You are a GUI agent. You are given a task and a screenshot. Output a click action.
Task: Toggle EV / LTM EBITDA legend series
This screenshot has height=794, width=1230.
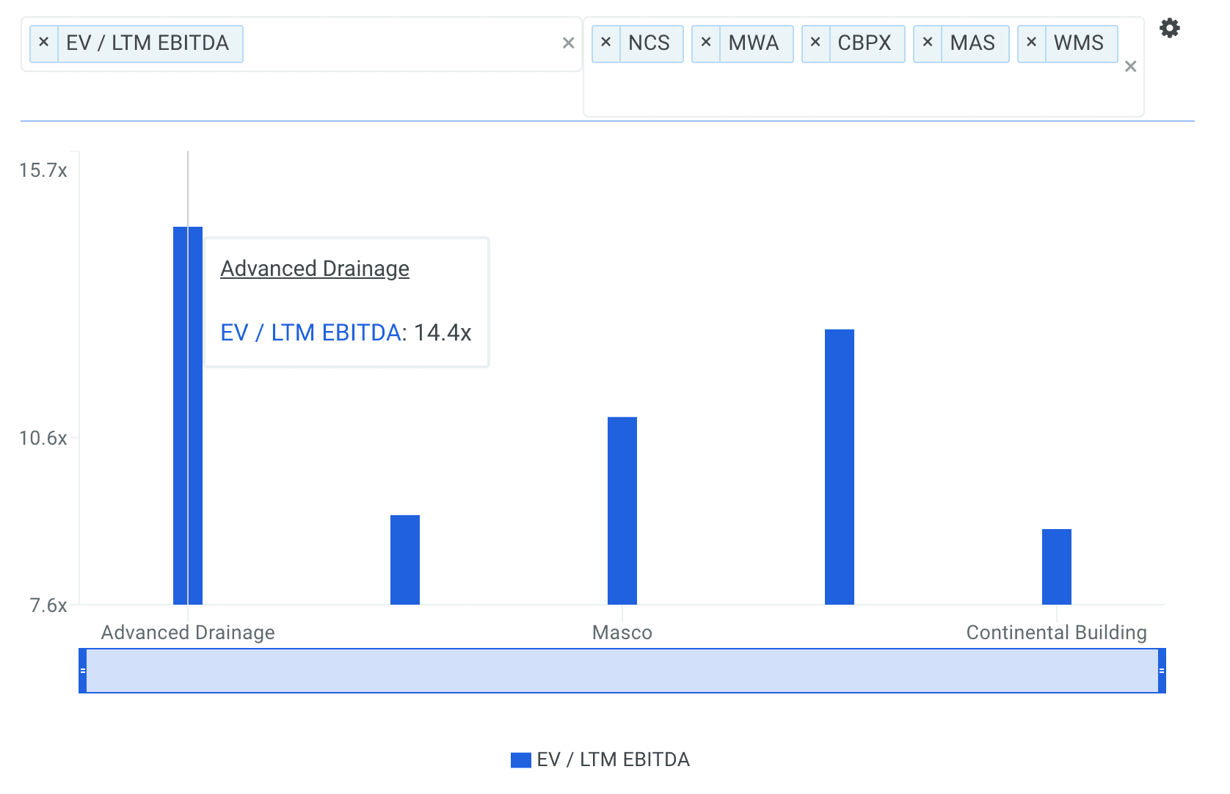(x=600, y=760)
